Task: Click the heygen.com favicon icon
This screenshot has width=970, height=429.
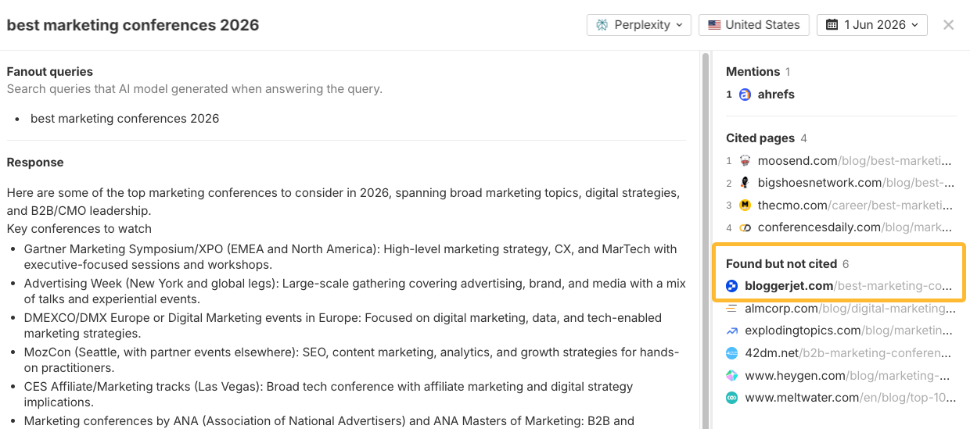Action: 732,376
